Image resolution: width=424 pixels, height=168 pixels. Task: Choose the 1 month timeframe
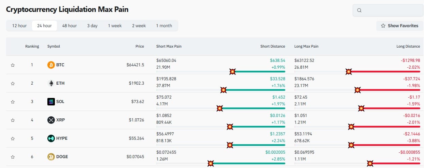point(164,26)
